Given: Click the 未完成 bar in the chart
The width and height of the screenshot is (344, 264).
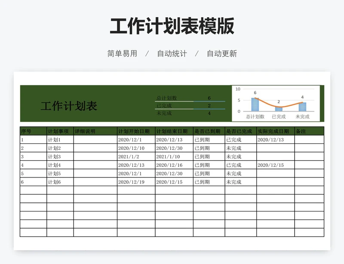Looking at the screenshot, I should (x=302, y=107).
